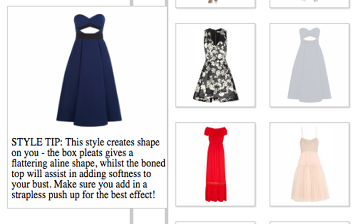Select the cut-off card below the pink dress
This screenshot has width=356, height=224.
[x=309, y=222]
